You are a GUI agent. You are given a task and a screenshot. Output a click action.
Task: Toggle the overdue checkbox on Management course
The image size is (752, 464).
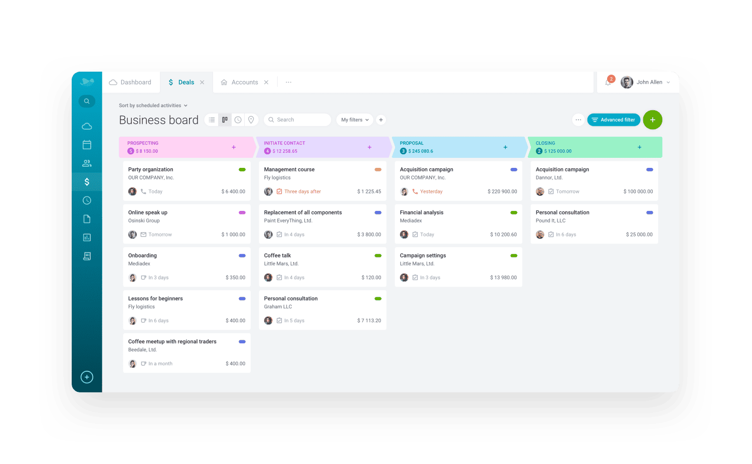click(279, 191)
